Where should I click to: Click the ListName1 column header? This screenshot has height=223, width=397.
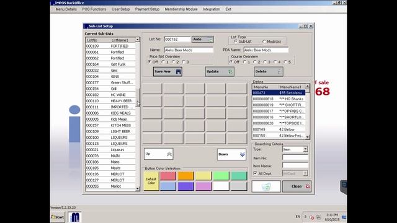tap(122, 40)
